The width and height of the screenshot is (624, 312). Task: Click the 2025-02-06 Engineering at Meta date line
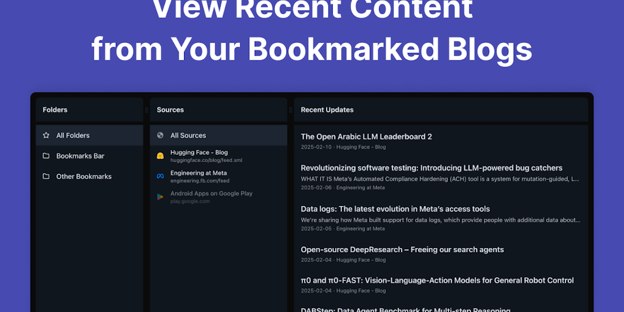click(x=342, y=188)
